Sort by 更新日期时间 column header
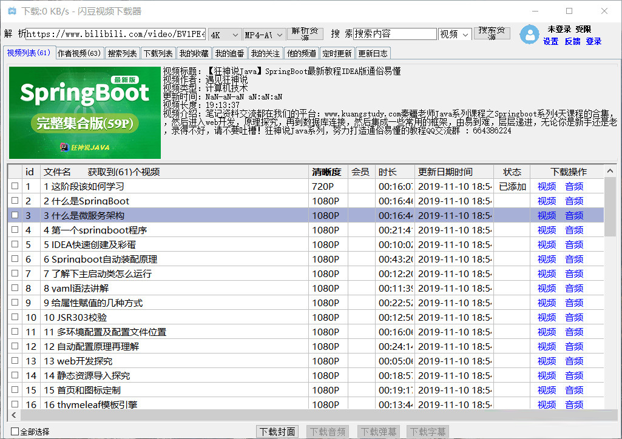Image resolution: width=622 pixels, height=439 pixels. click(454, 172)
